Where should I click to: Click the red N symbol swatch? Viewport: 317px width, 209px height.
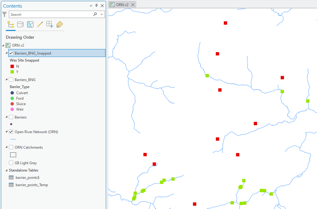point(12,66)
